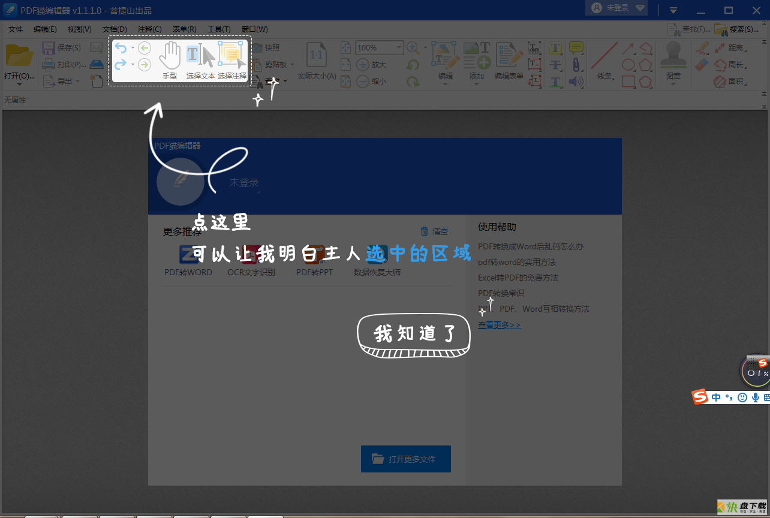Select the red Ellipse shape tool
The width and height of the screenshot is (770, 518).
(628, 64)
